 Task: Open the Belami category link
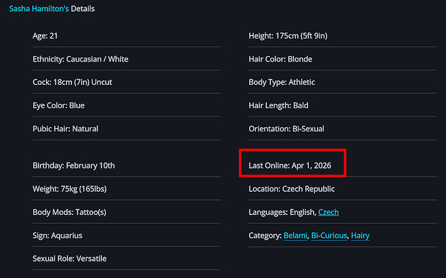[x=295, y=236]
